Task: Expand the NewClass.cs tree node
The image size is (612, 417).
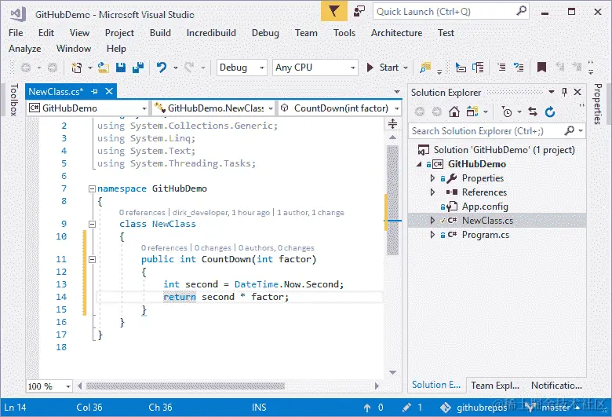Action: tap(432, 221)
